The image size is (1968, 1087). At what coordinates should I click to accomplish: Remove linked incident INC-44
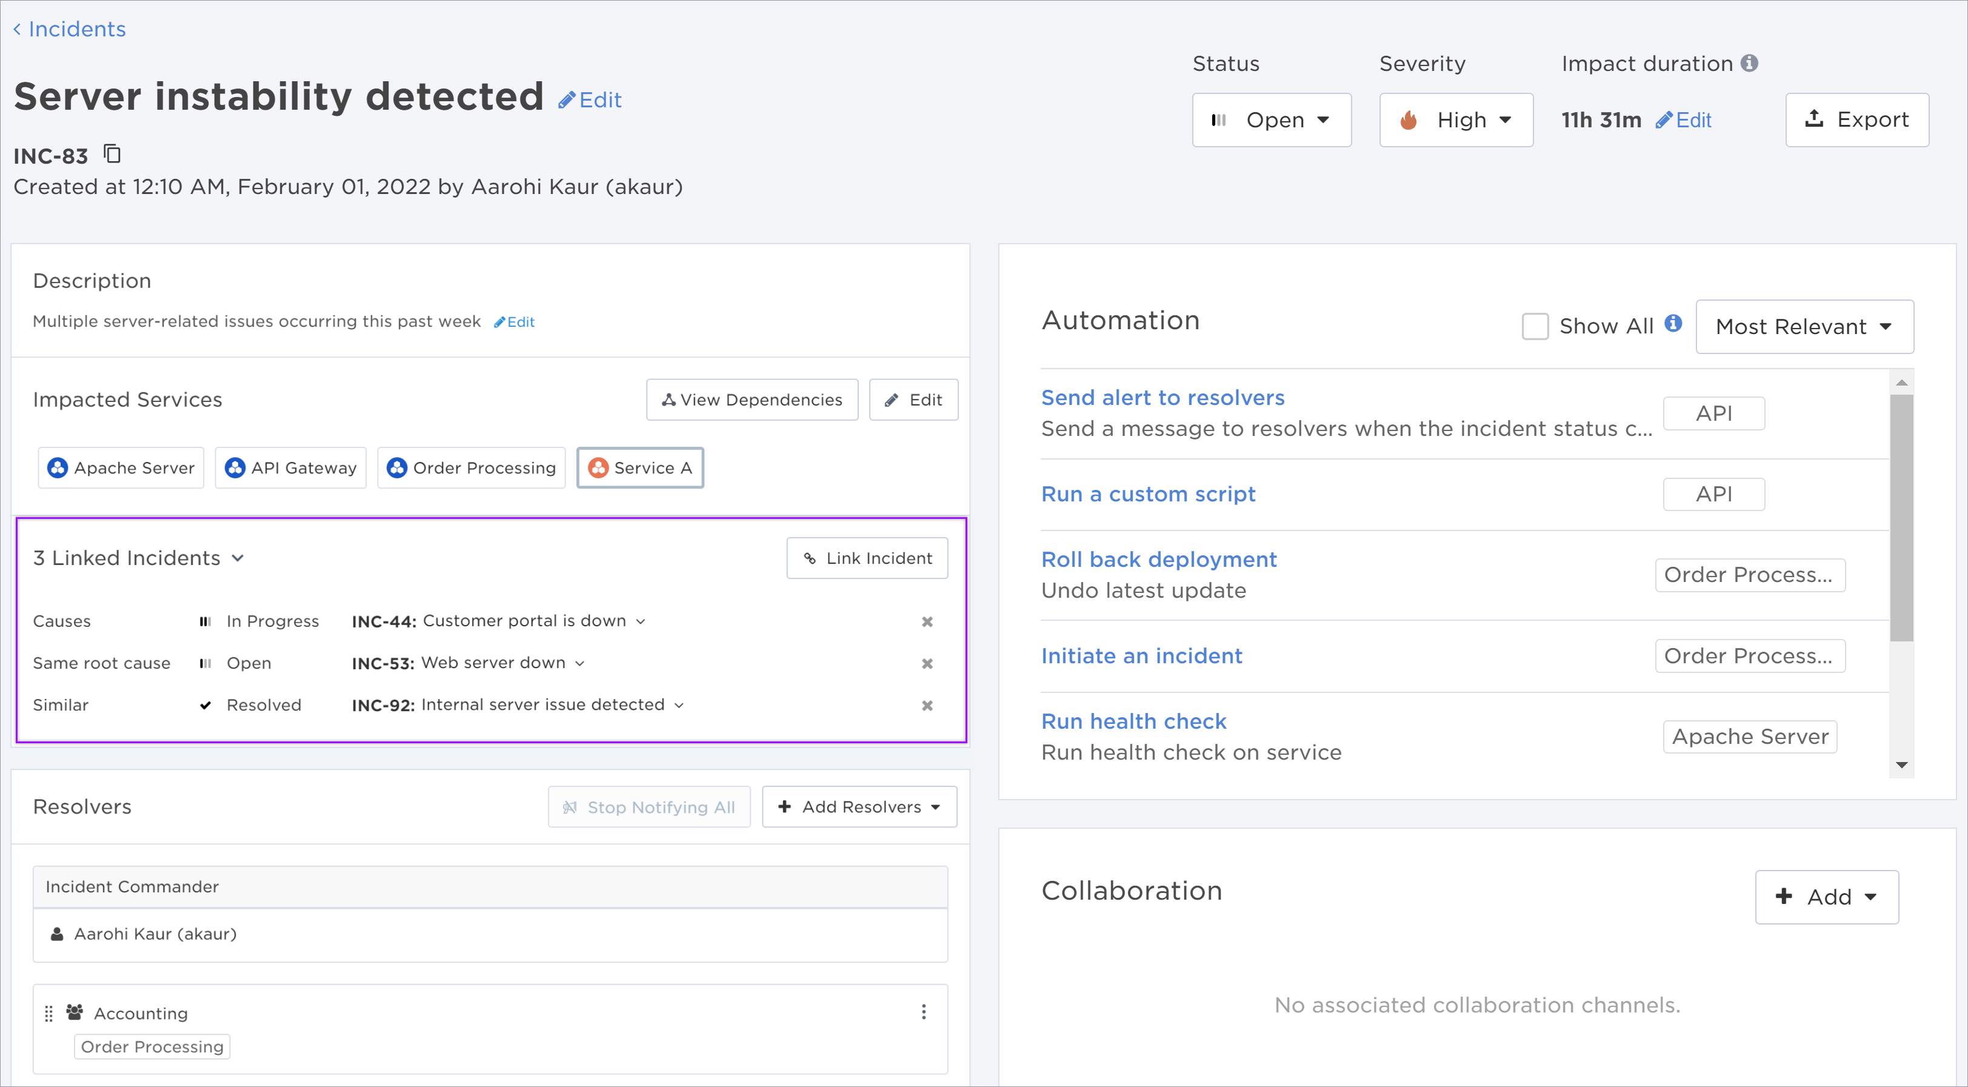pyautogui.click(x=927, y=621)
